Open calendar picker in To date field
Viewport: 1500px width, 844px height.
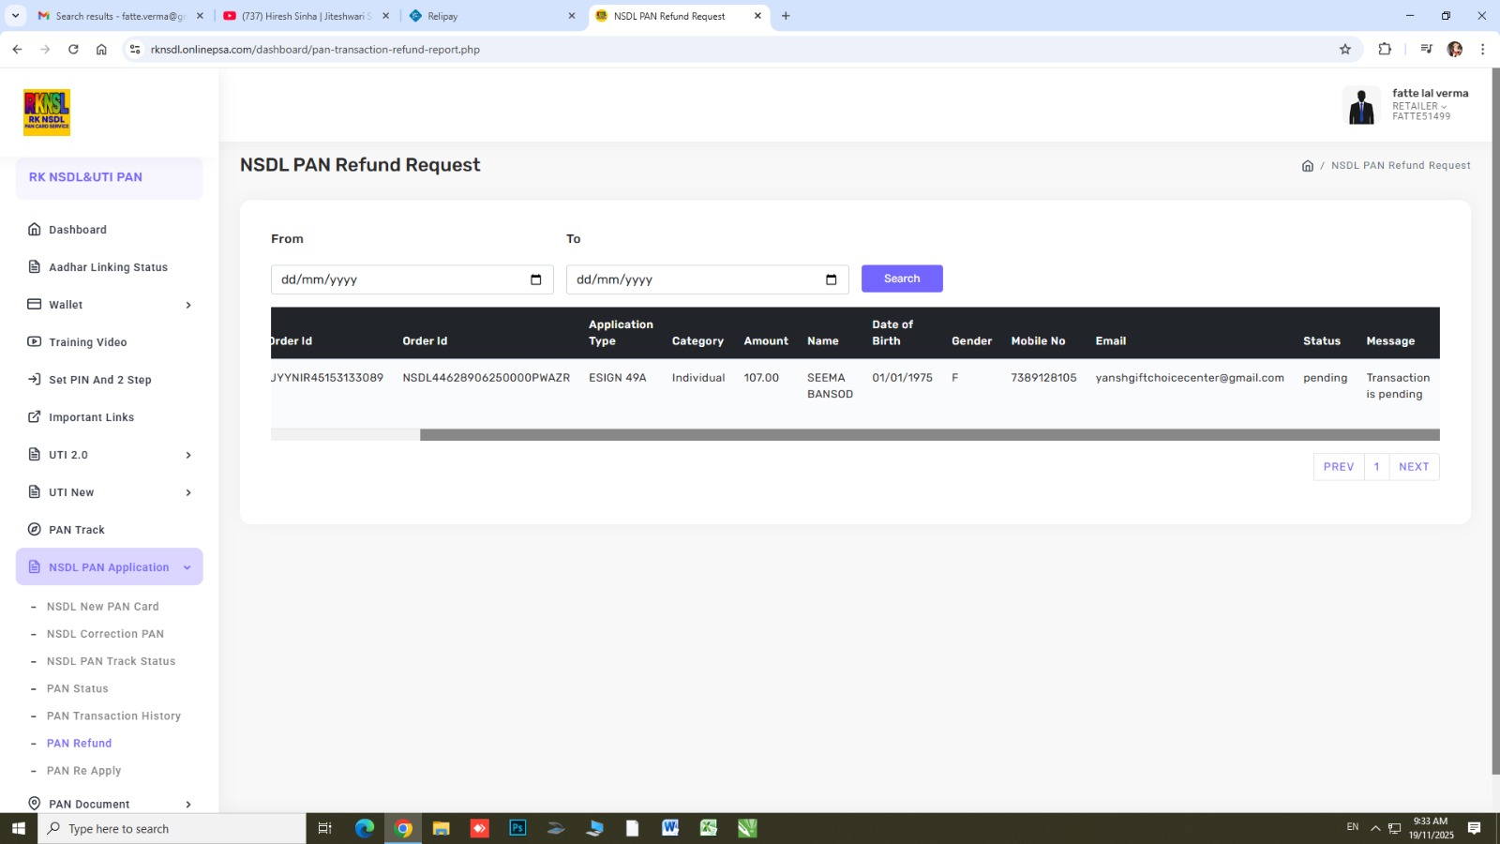point(831,279)
